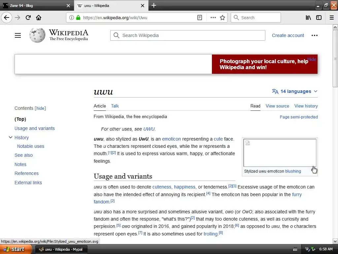Click the browser forward arrow
The width and height of the screenshot is (338, 254).
(17, 18)
